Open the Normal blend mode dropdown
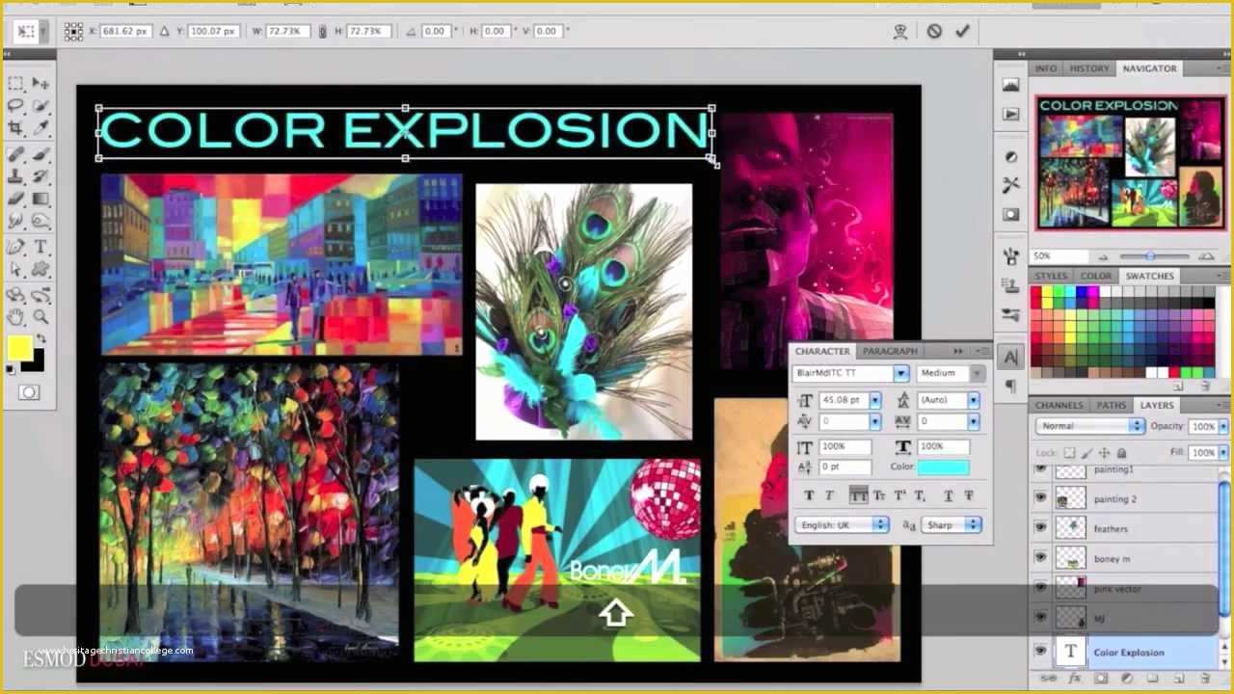The height and width of the screenshot is (694, 1234). (1090, 426)
